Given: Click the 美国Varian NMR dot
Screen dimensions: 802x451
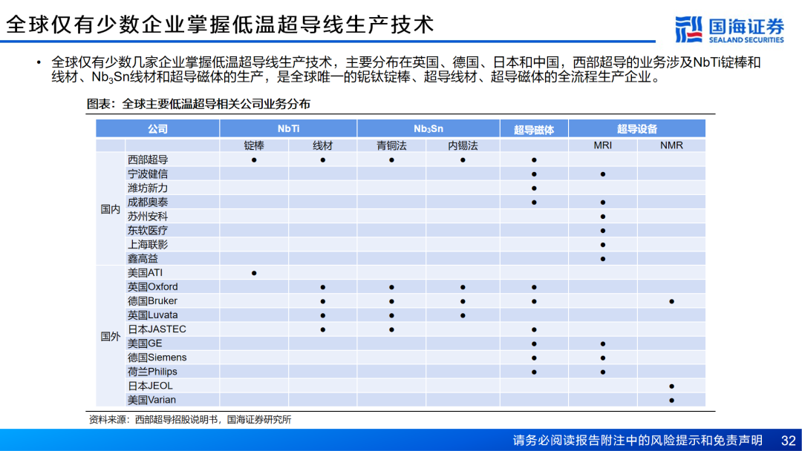Looking at the screenshot, I should point(671,401).
